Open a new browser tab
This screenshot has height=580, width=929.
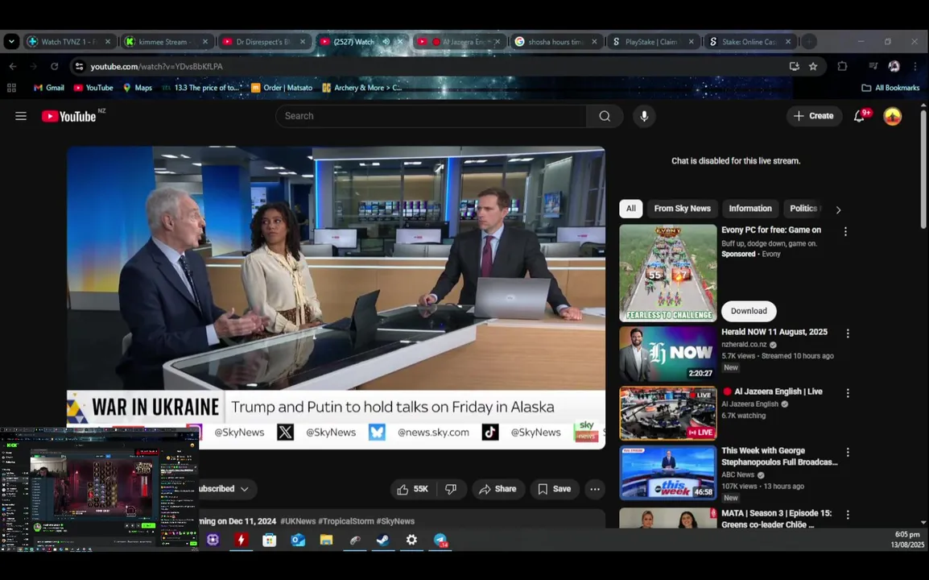809,42
